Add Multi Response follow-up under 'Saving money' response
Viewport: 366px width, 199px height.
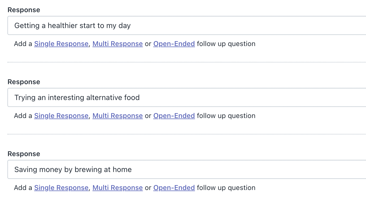point(117,188)
